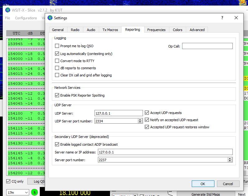This screenshot has height=196, width=248.
Task: Click the dB column header
Action: (30, 33)
